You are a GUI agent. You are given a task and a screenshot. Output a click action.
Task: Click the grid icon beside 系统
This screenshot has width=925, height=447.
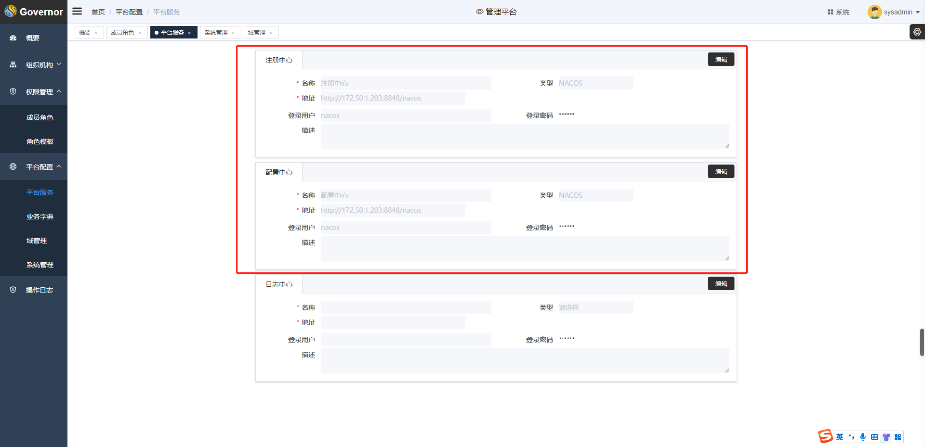(831, 12)
